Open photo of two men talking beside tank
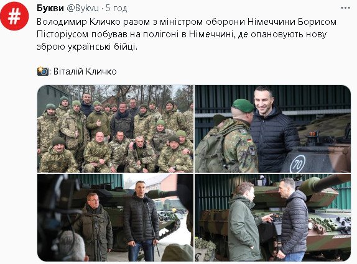 pyautogui.click(x=273, y=217)
